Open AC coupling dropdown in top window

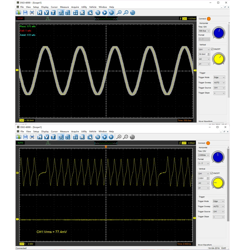tap(204, 59)
